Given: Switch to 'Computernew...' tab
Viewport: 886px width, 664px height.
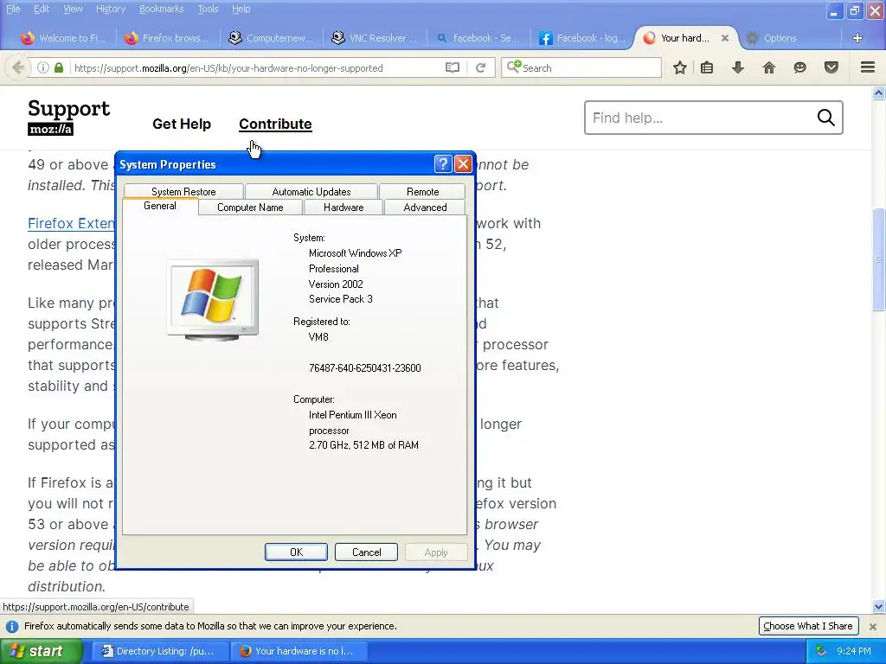Looking at the screenshot, I should pos(271,38).
